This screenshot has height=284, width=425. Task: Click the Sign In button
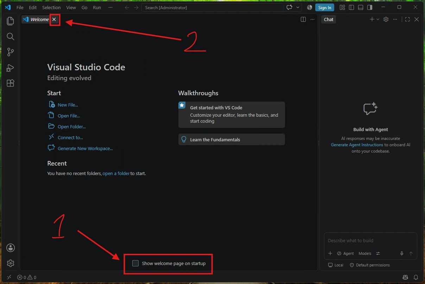point(324,7)
